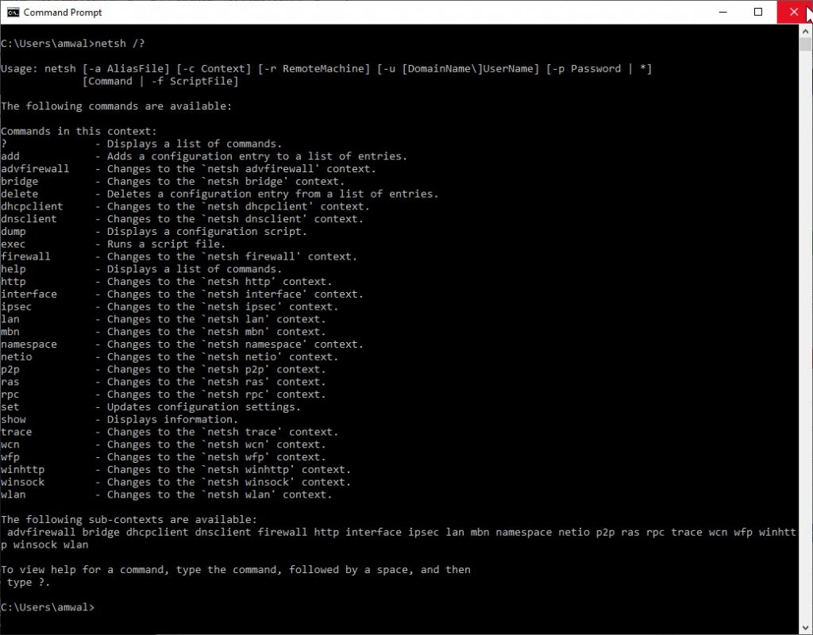Click the 'Updates configuration settings.' description
Image resolution: width=813 pixels, height=635 pixels.
coord(204,406)
